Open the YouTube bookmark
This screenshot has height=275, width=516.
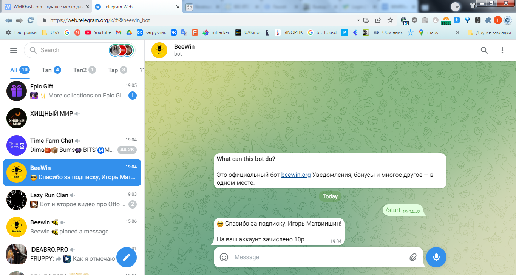coord(98,32)
